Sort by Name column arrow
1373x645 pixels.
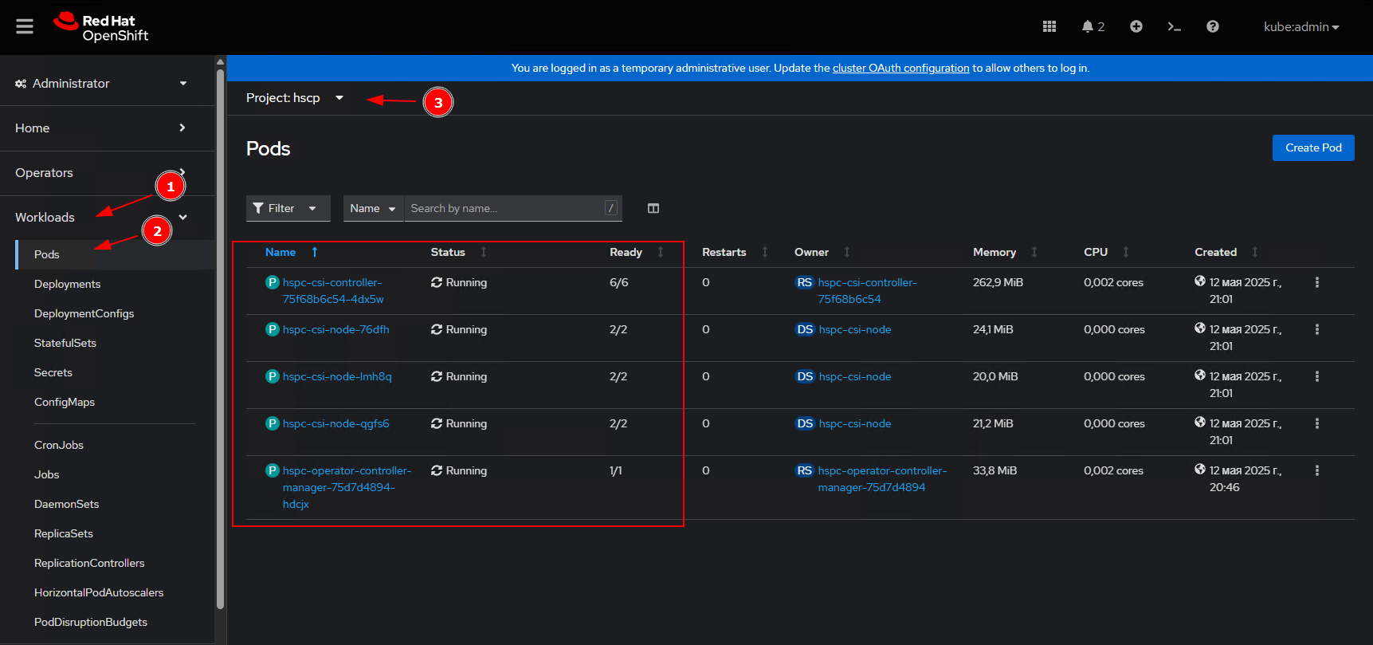coord(315,252)
